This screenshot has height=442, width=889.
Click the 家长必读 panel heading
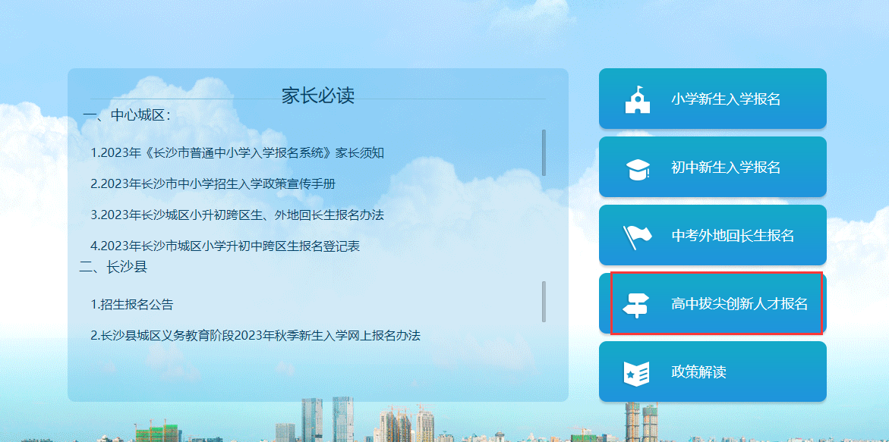(318, 96)
